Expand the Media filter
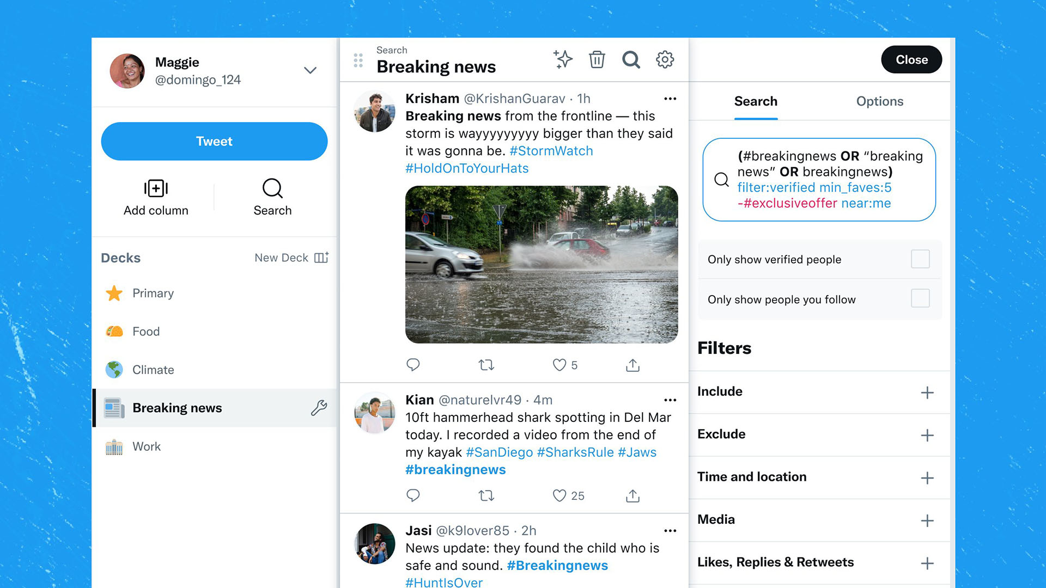The height and width of the screenshot is (588, 1046). (x=927, y=520)
